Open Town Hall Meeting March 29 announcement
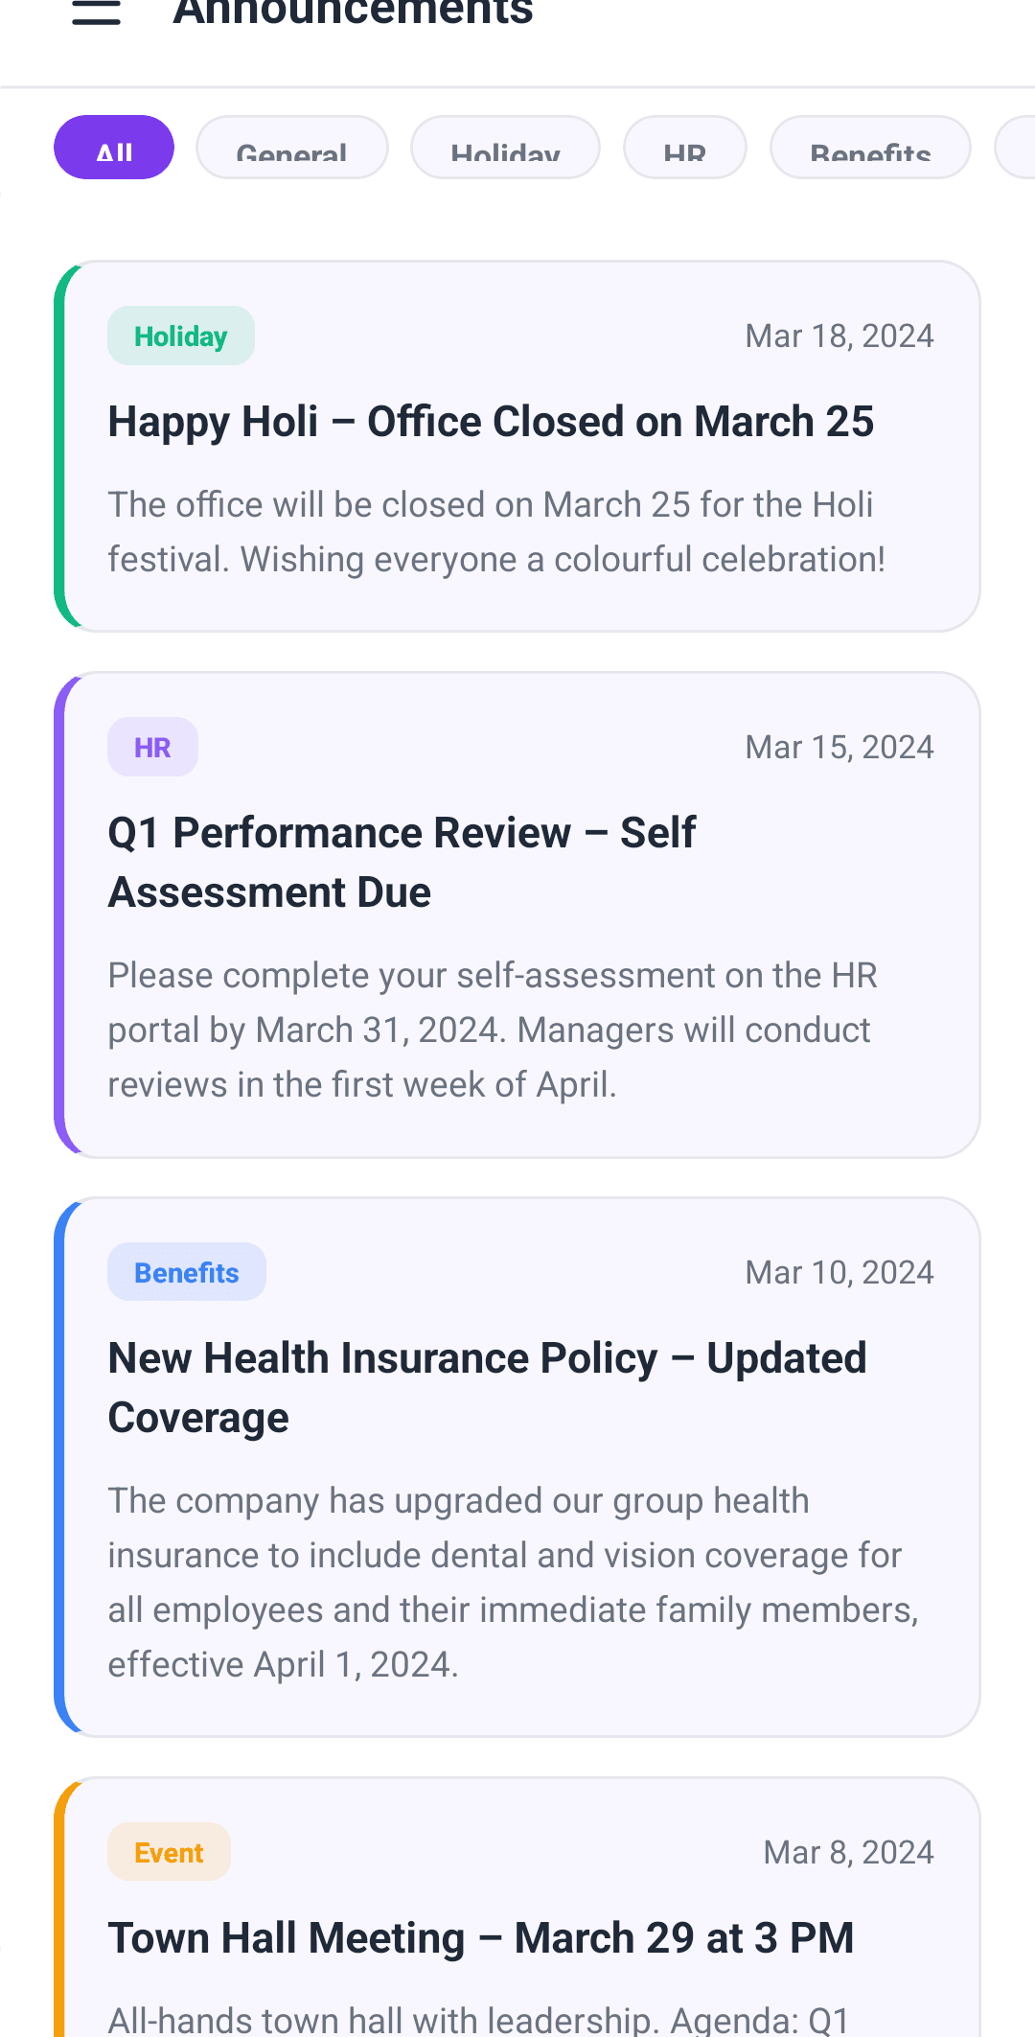Screen dimensions: 1035x2037 (480, 1938)
